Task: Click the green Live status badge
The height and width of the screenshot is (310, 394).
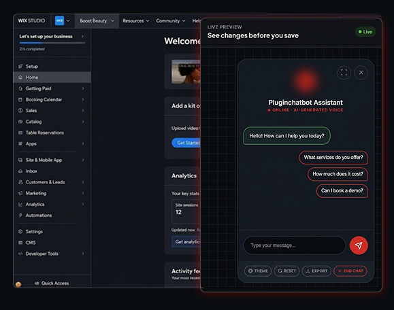Action: pyautogui.click(x=365, y=32)
